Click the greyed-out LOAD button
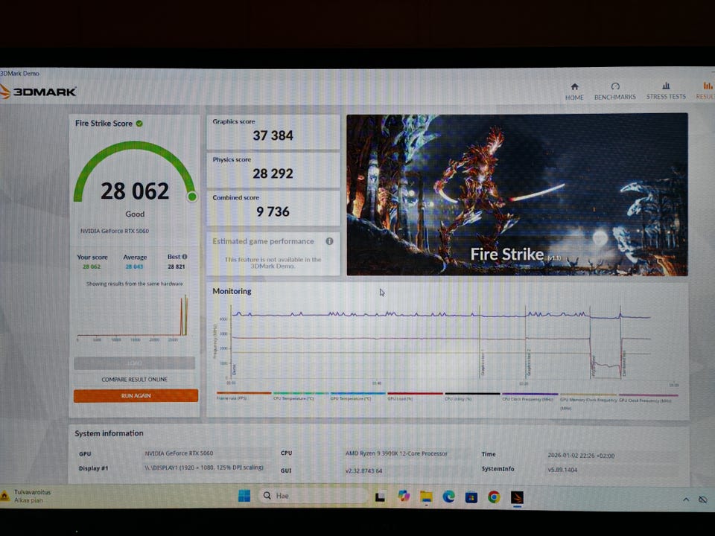 pyautogui.click(x=135, y=363)
